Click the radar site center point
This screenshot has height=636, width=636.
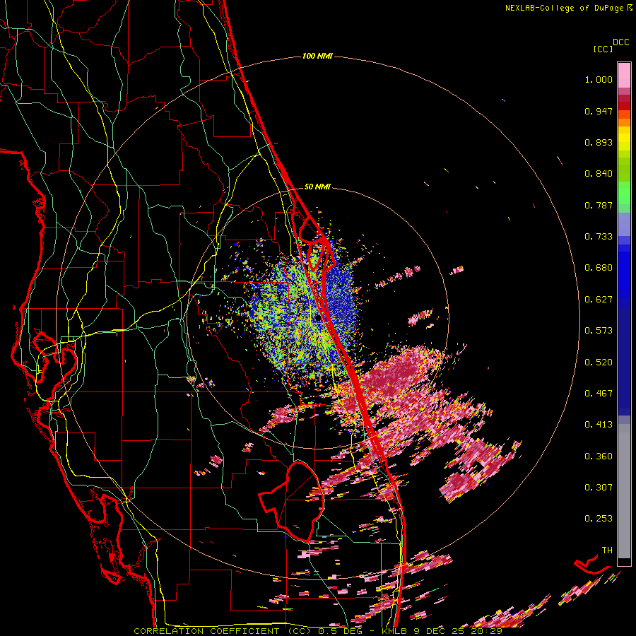317,319
